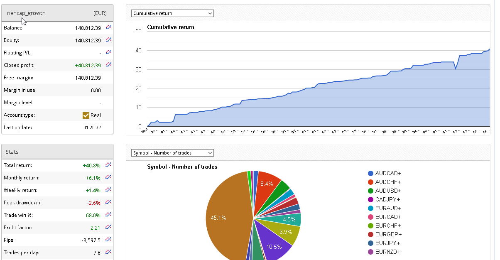Click the chart icon beside Equity
This screenshot has width=500, height=260.
pyautogui.click(x=108, y=40)
